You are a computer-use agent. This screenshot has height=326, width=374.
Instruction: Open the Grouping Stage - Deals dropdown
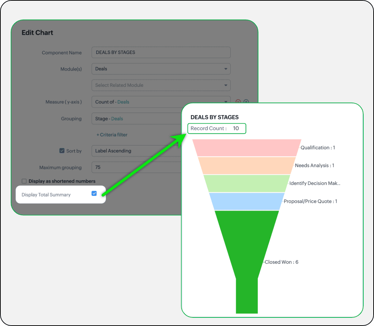[136, 119]
